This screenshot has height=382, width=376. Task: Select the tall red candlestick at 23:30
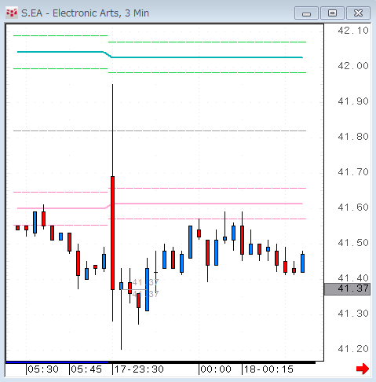pos(112,233)
